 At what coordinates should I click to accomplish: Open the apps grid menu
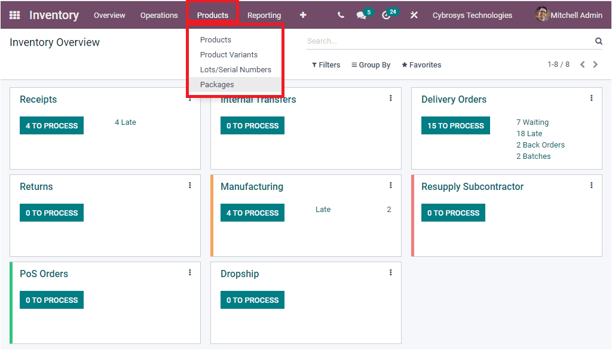tap(14, 15)
